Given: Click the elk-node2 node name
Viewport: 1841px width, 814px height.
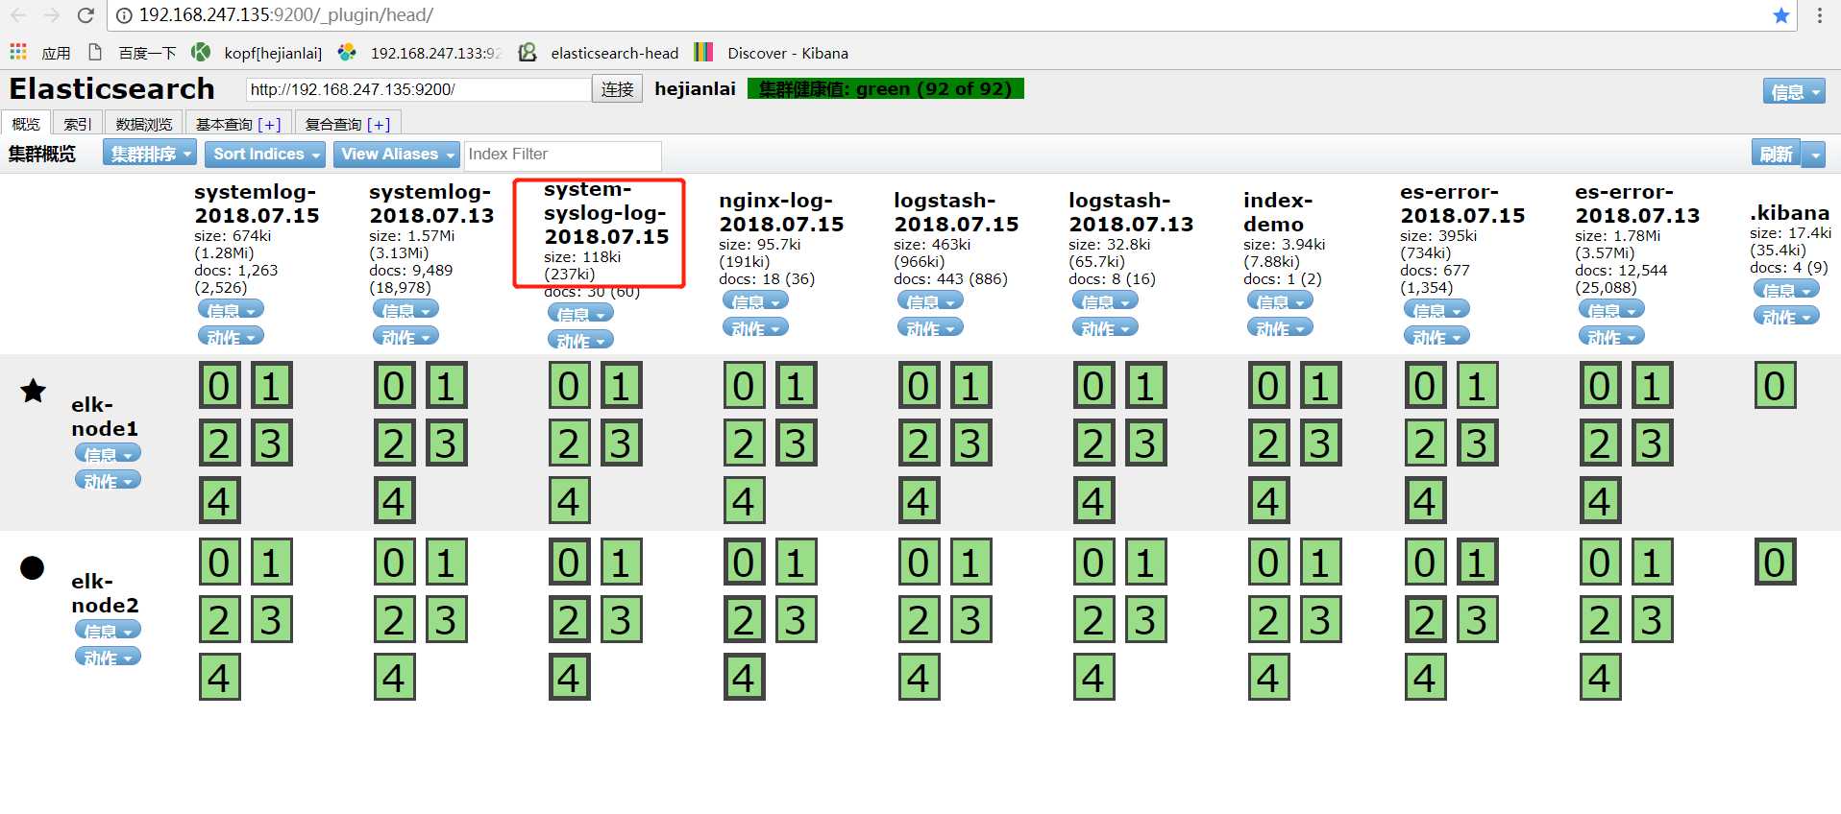Looking at the screenshot, I should (105, 593).
